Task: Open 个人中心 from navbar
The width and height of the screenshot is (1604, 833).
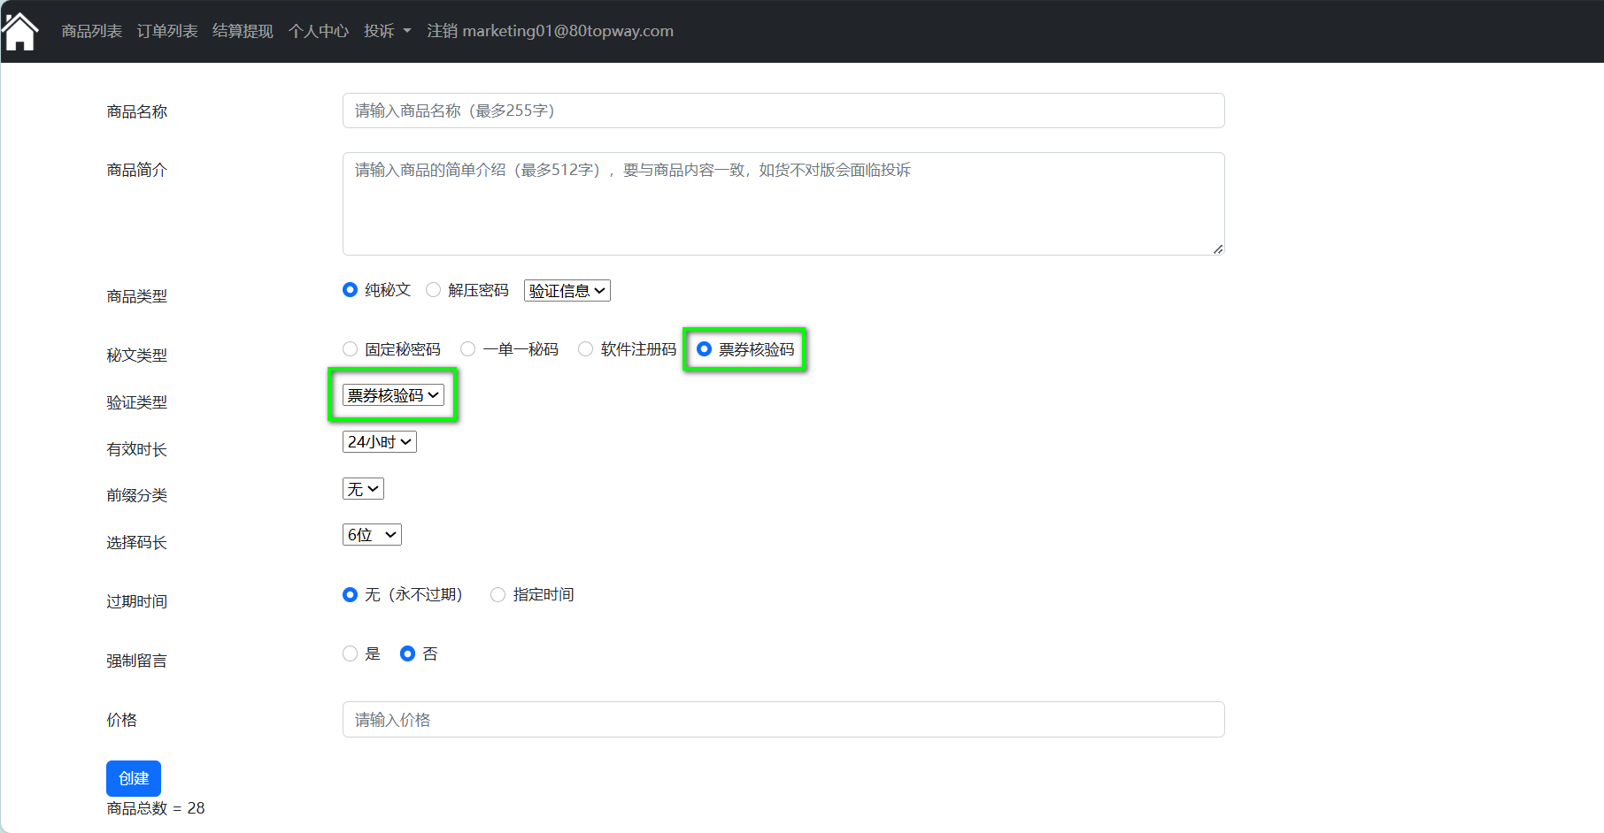Action: (x=318, y=31)
